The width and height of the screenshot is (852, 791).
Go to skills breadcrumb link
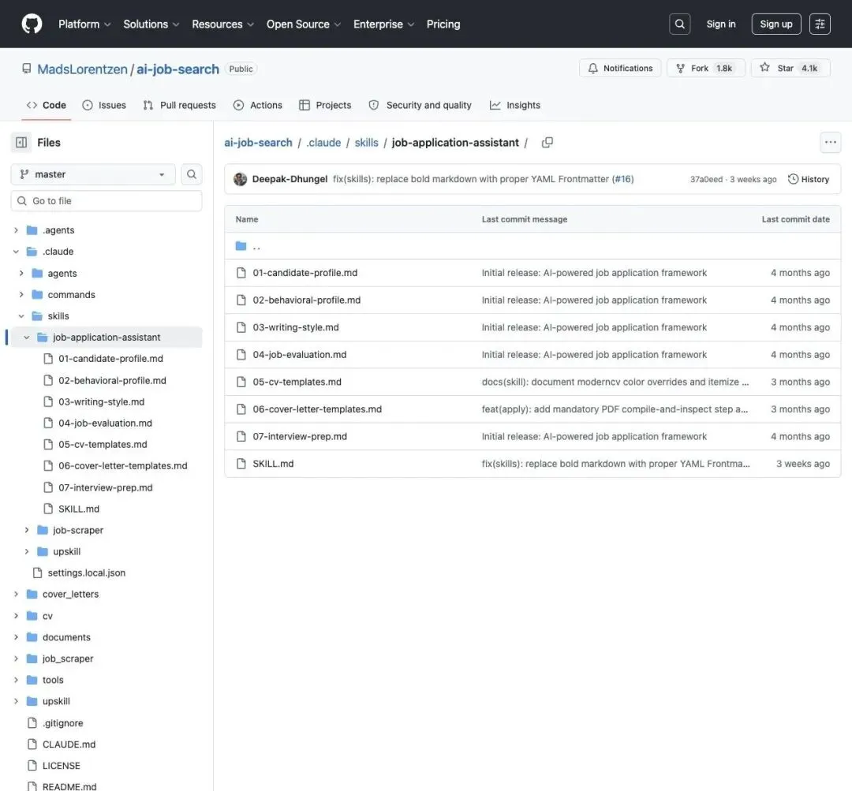pos(366,142)
